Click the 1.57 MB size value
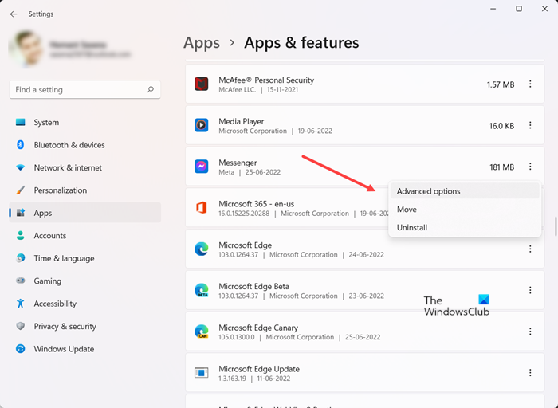The image size is (558, 408). [501, 84]
